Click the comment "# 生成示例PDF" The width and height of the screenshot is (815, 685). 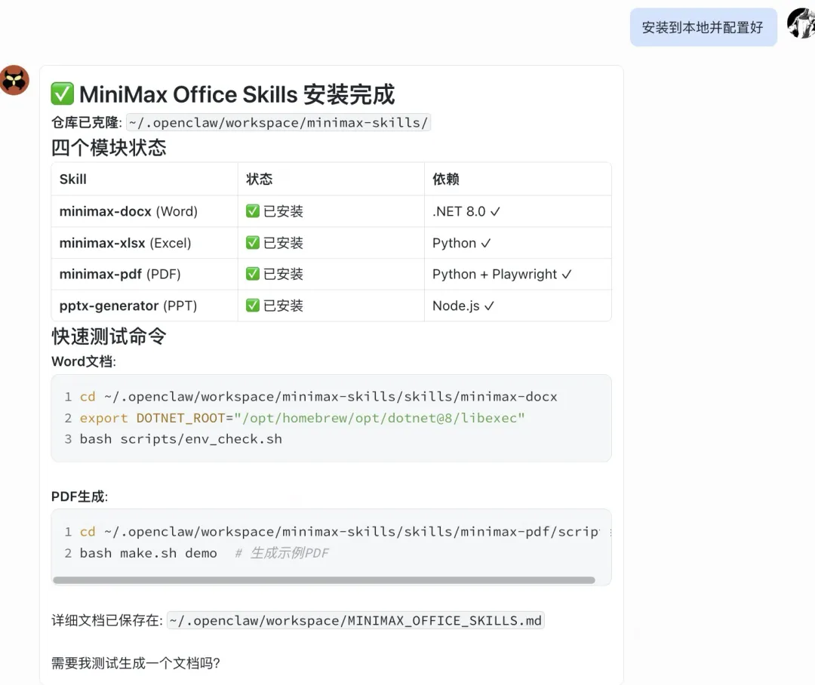(281, 553)
